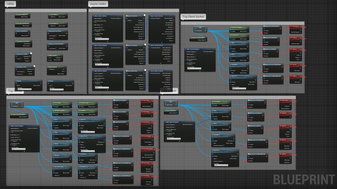This screenshot has height=189, width=337.
Task: Click the red delegate pin on UdpConnect event
Action: [291, 101]
